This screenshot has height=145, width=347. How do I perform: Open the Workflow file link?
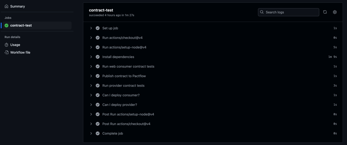pyautogui.click(x=20, y=53)
